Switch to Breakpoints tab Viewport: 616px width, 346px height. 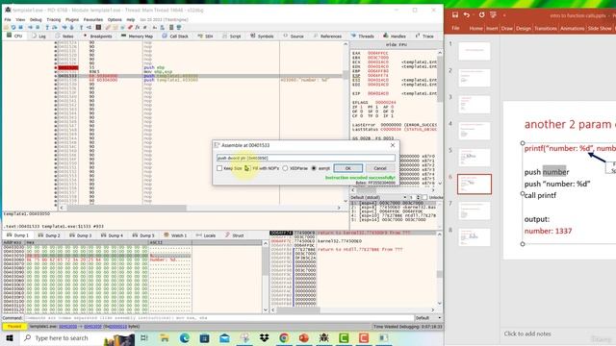(x=97, y=37)
